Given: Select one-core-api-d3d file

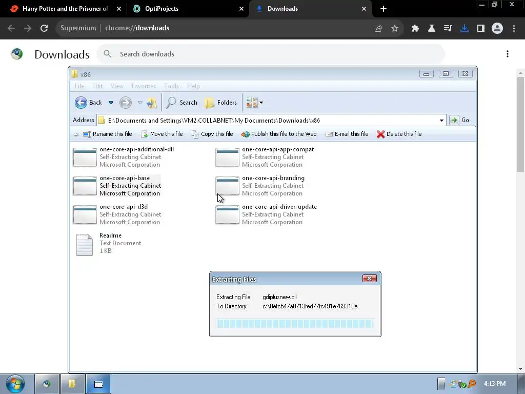Looking at the screenshot, I should pyautogui.click(x=117, y=215).
